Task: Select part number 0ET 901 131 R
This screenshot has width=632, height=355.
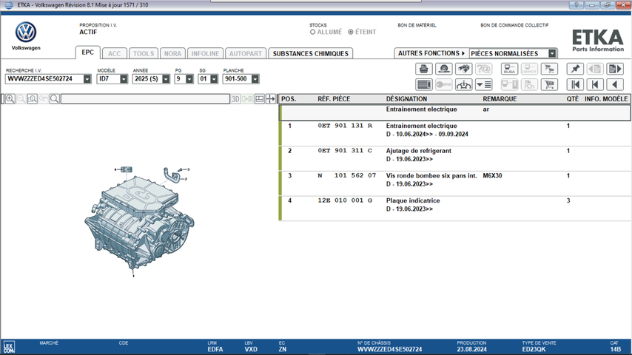Action: tap(345, 126)
